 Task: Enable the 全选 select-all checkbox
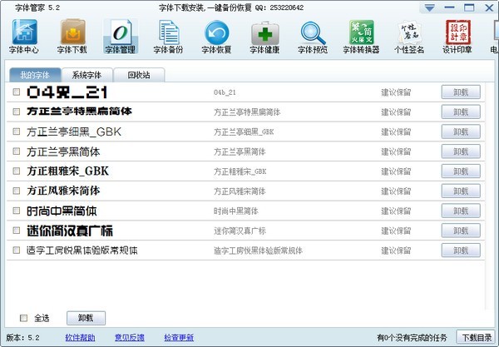click(23, 318)
